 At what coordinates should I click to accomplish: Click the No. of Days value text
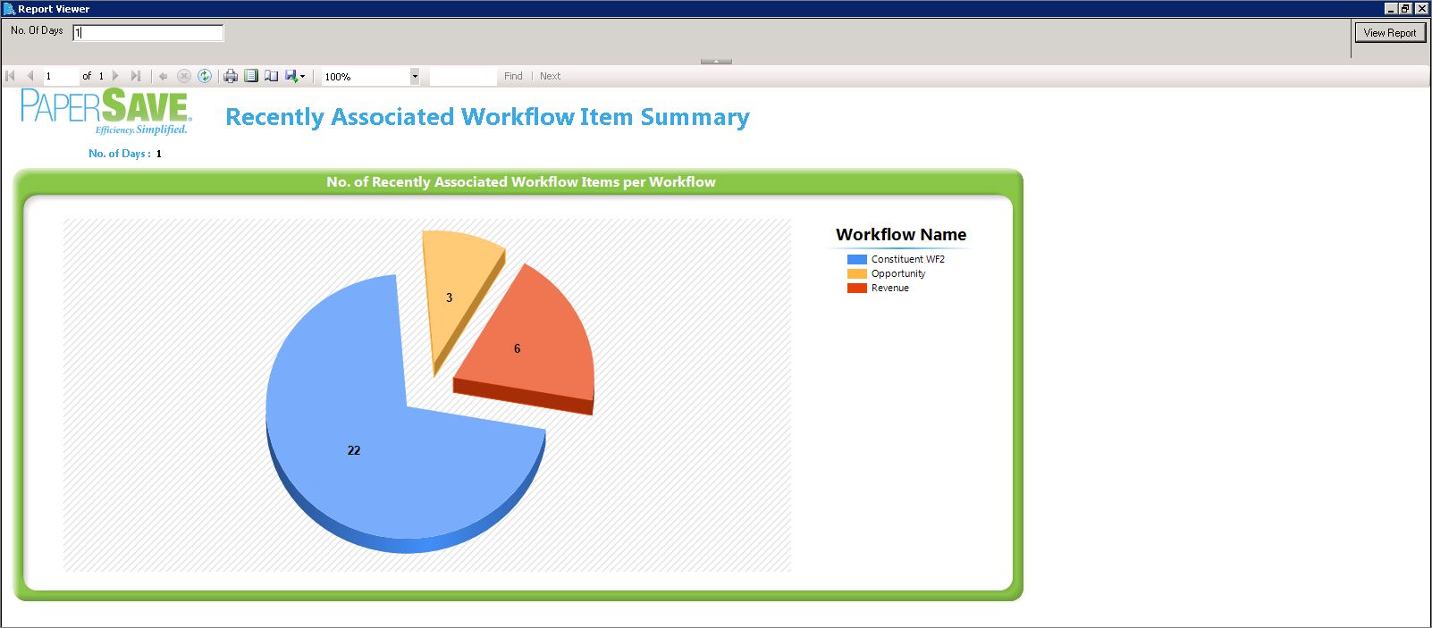(159, 154)
